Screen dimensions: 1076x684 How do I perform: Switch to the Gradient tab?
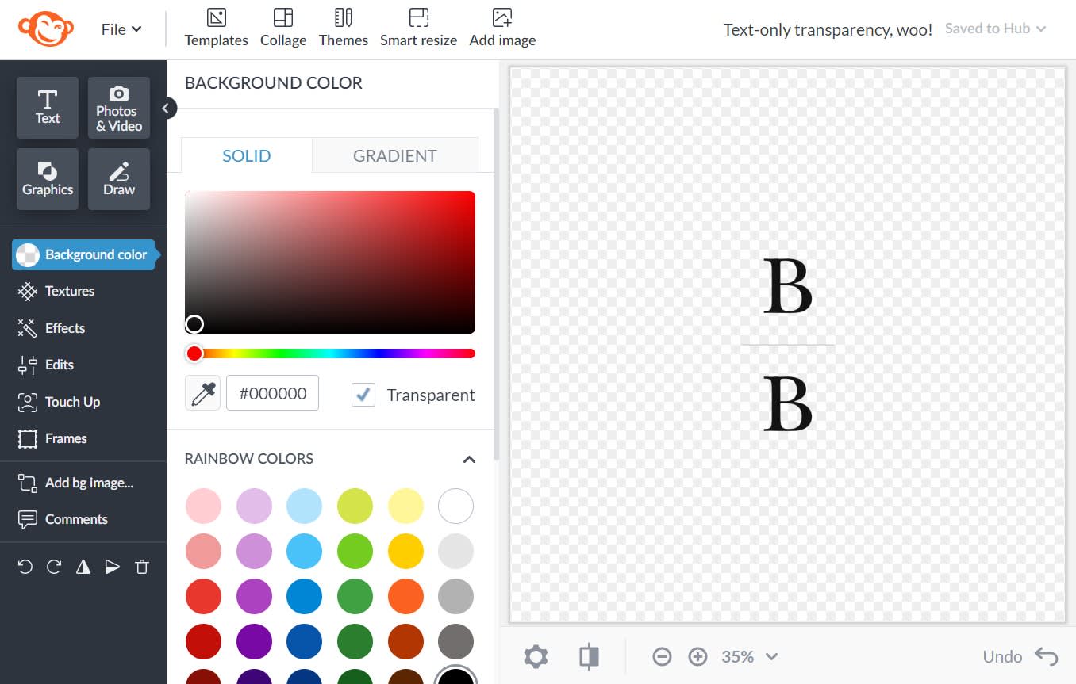pos(394,155)
